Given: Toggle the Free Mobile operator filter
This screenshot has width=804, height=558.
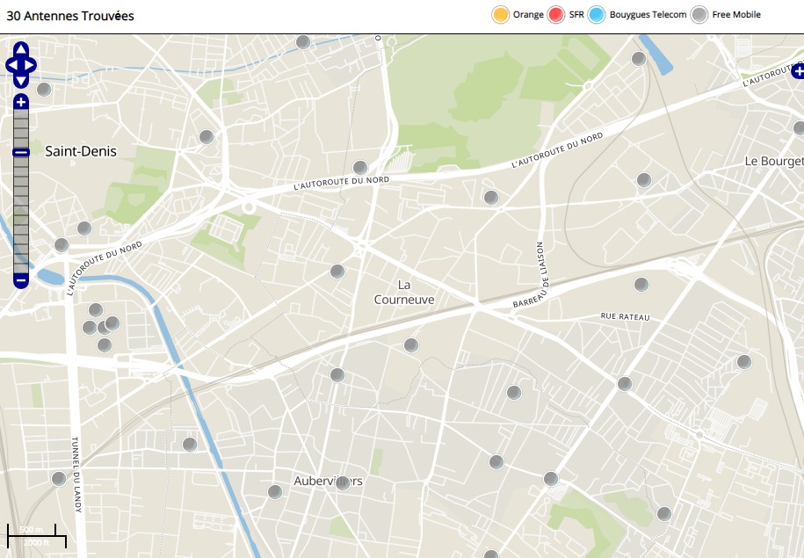Looking at the screenshot, I should [x=699, y=15].
